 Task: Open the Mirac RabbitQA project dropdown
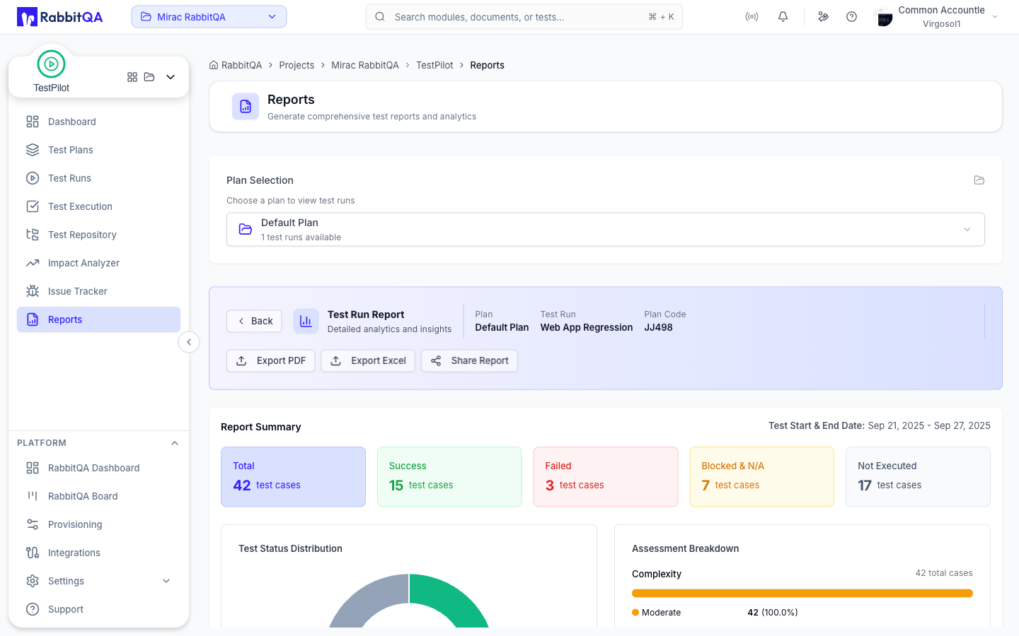[x=209, y=17]
